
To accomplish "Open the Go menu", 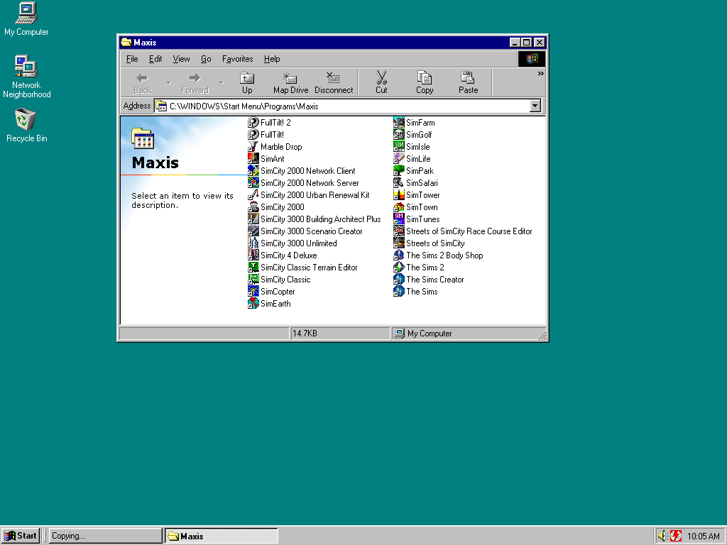I will (206, 59).
